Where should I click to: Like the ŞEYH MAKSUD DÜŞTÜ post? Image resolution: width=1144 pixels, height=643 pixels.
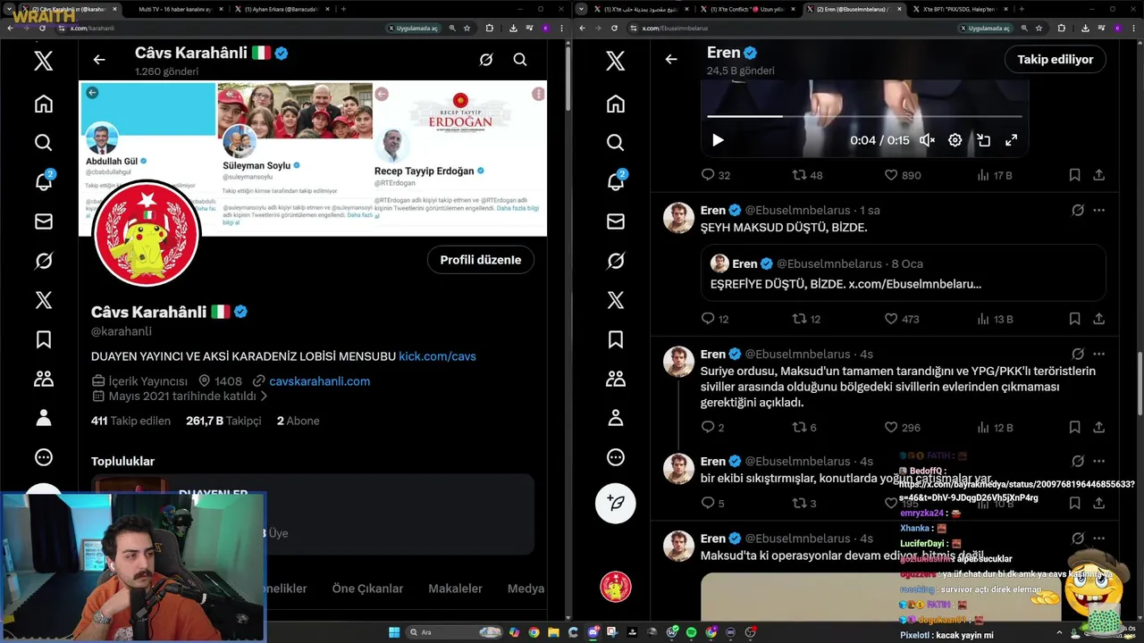(x=891, y=319)
